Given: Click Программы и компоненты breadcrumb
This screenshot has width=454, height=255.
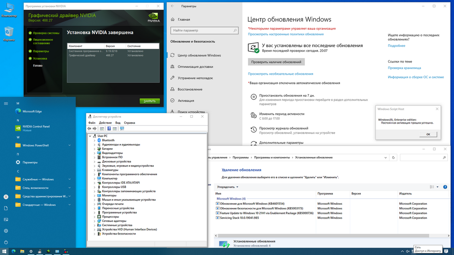Looking at the screenshot, I should [x=272, y=157].
